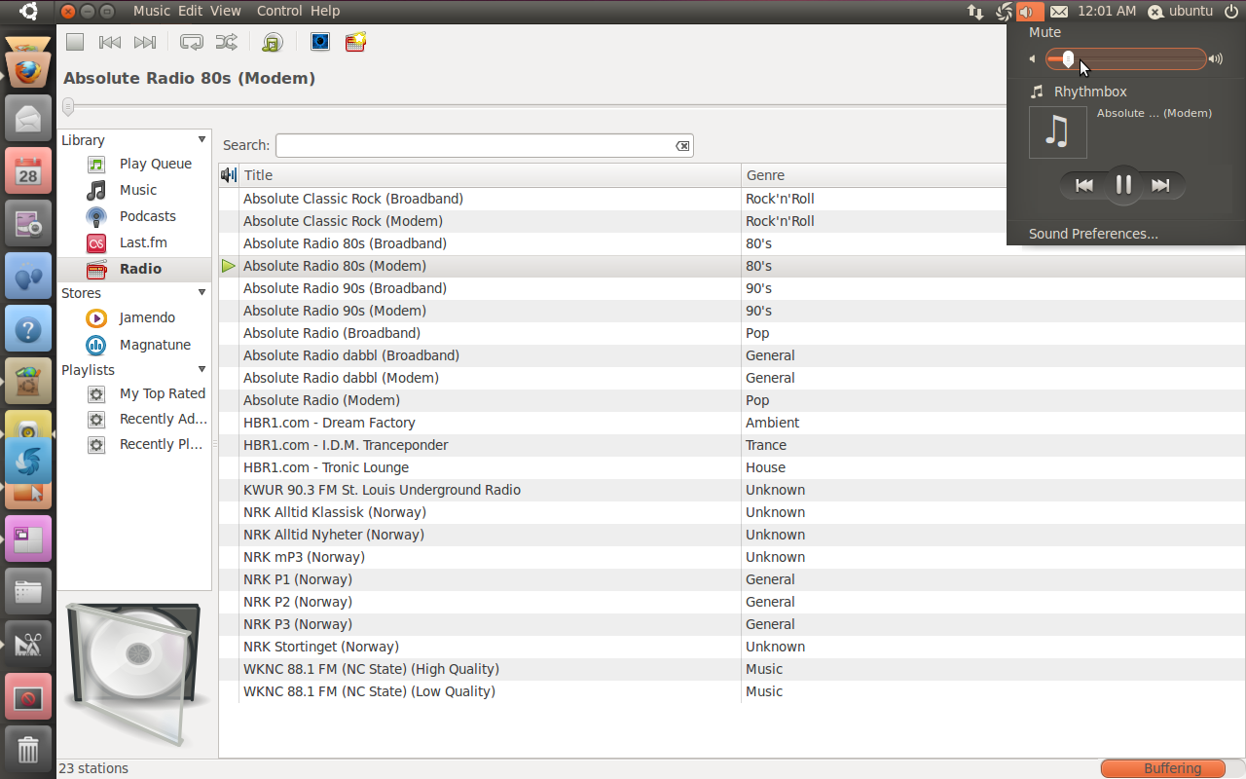Stop playback with the square stop button
1246x779 pixels.
click(x=75, y=42)
